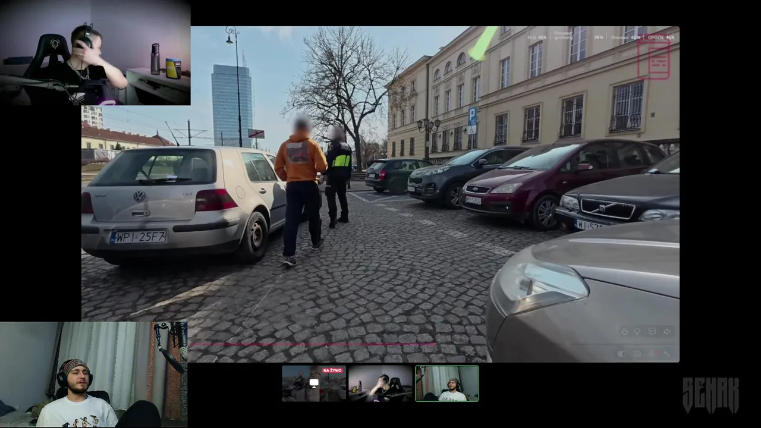The height and width of the screenshot is (428, 761).
Task: Select the NA ŻYWO screen share thumbnail
Action: point(314,383)
